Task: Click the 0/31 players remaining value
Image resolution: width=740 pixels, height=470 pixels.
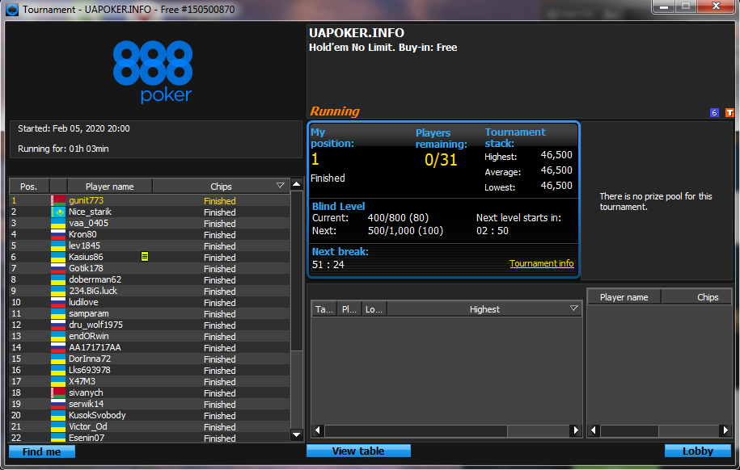Action: click(x=441, y=160)
